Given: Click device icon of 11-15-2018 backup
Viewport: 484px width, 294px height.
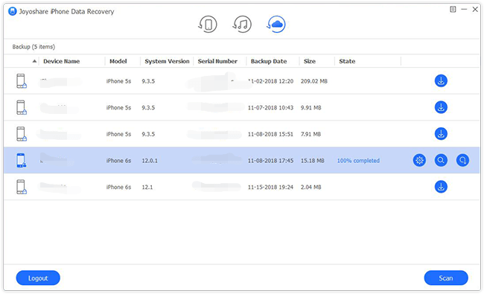Looking at the screenshot, I should 22,187.
